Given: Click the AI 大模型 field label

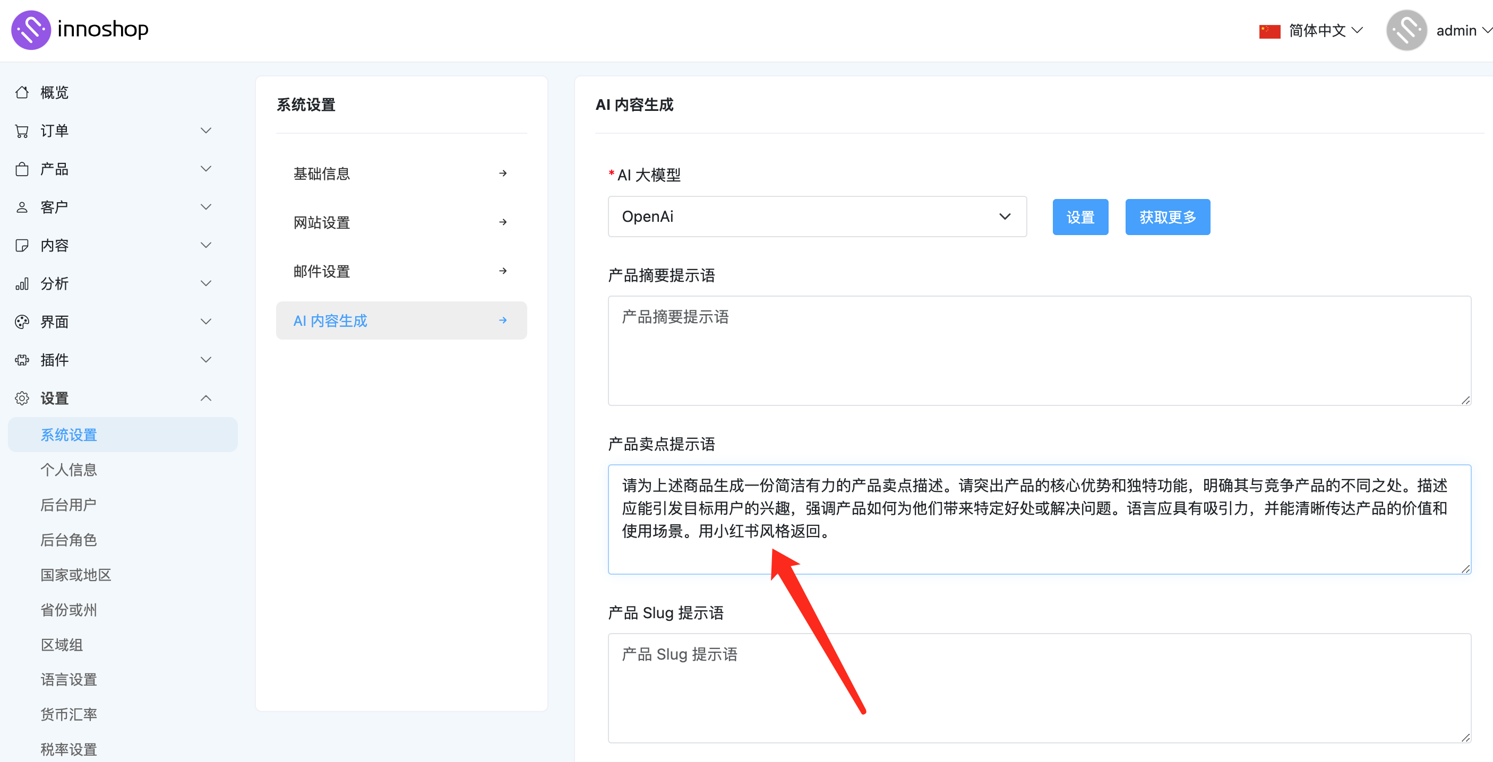Looking at the screenshot, I should pos(649,175).
